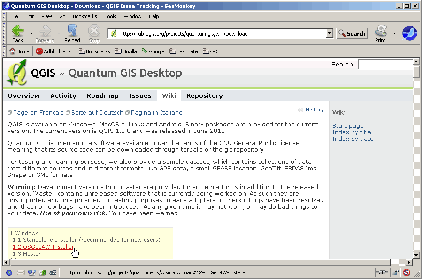Open Mail & Newsgroups from the status bar
422x279 pixels.
coord(21,272)
